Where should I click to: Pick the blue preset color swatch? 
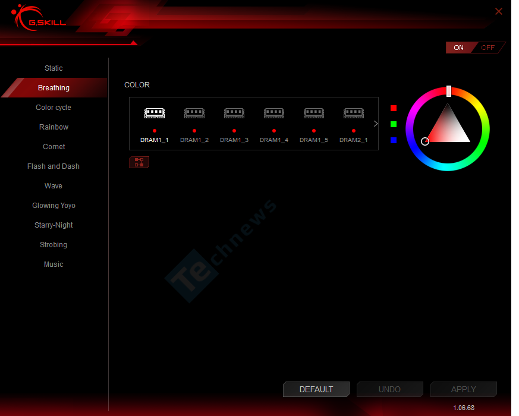[x=394, y=140]
